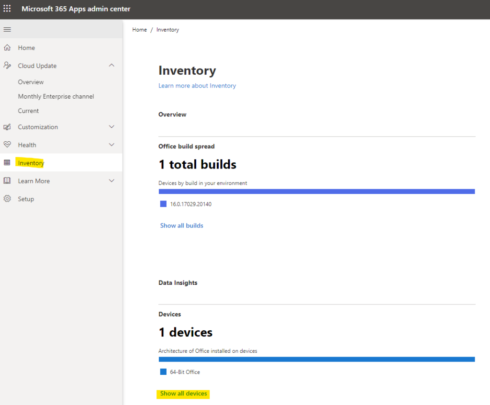Click the Cloud Update icon
The width and height of the screenshot is (490, 405).
7,66
